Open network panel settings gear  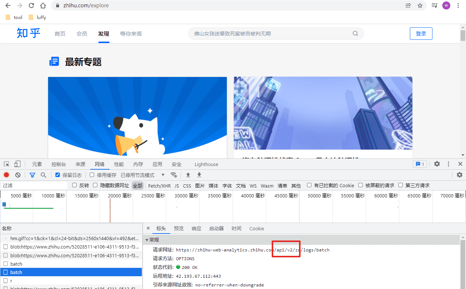(x=460, y=175)
